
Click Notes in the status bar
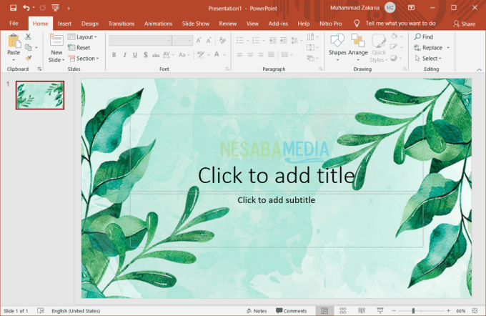coord(257,311)
